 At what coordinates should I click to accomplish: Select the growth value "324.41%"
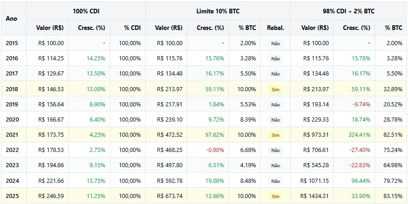click(x=360, y=135)
